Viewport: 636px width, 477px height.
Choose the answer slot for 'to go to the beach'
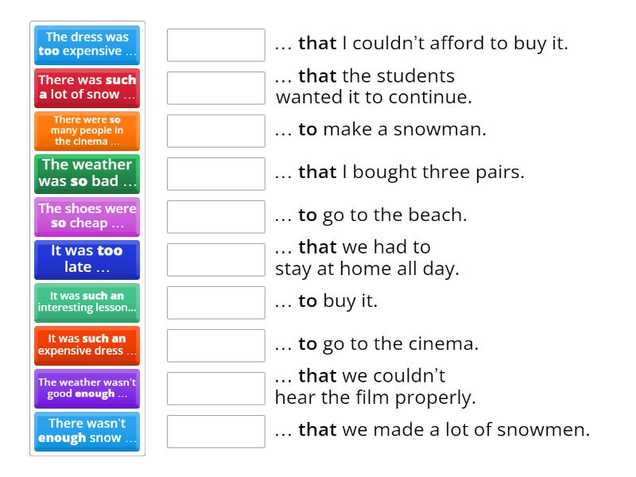point(216,216)
